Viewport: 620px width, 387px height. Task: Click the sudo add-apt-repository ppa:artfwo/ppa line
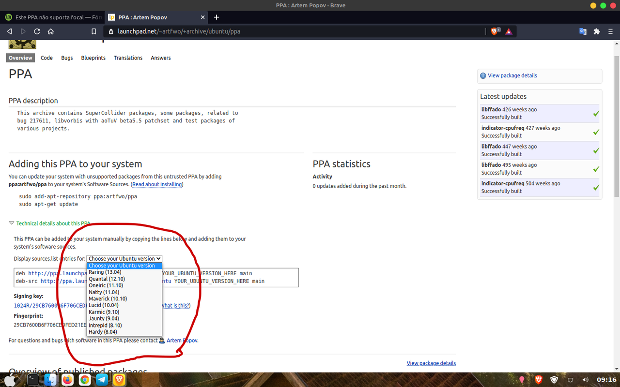point(78,196)
